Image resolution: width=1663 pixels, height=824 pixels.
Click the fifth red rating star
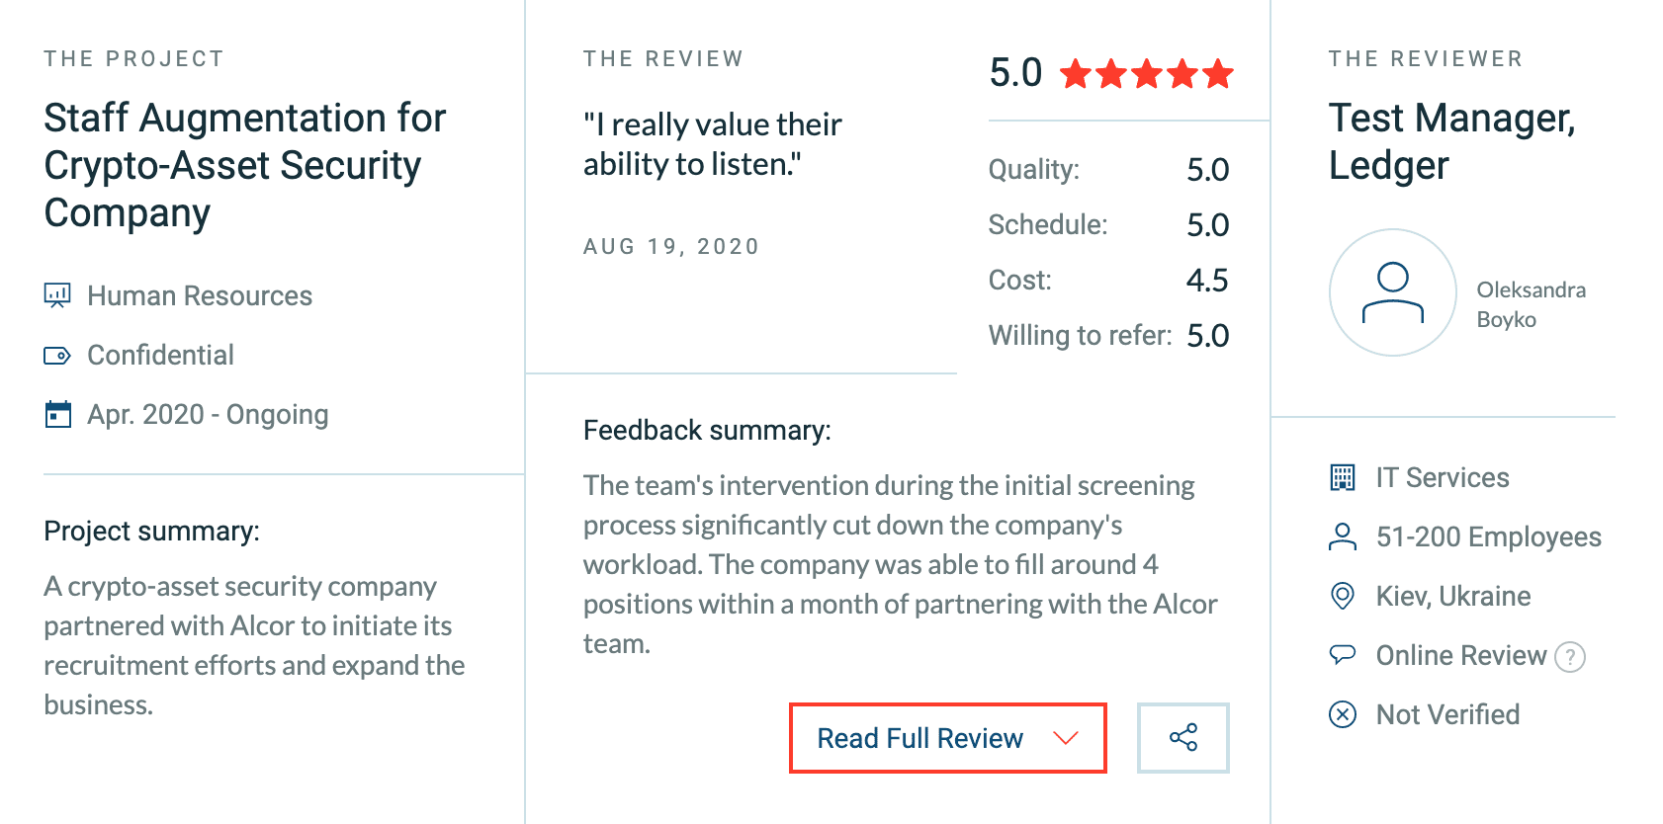point(1219,73)
